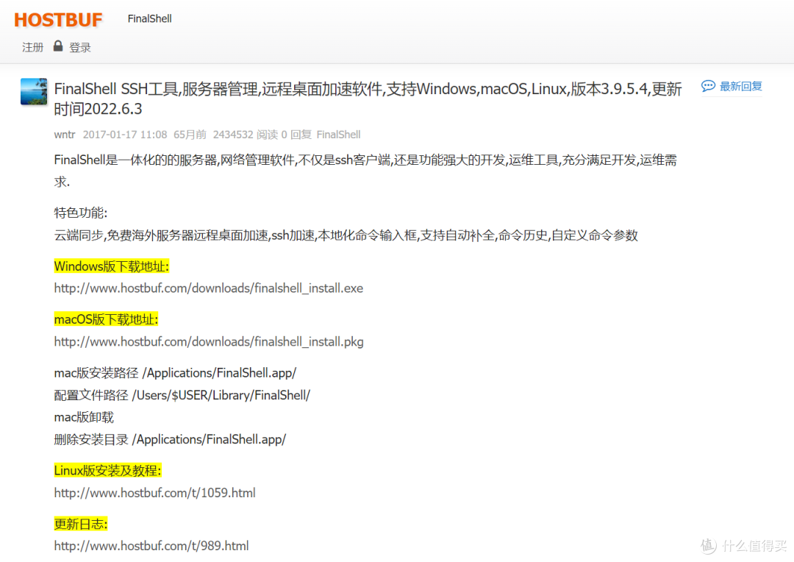Click the highlighted 更新日志 heading
Screen dimensions: 794x562
(x=81, y=523)
